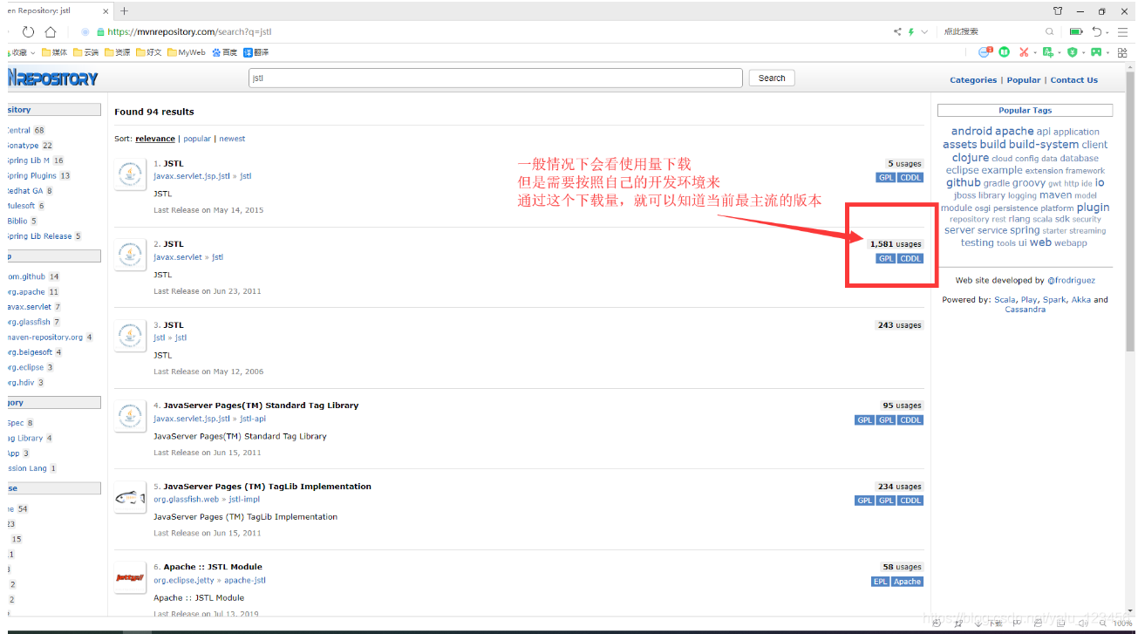1138x634 pixels.
Task: Click the undo closed tab arrow icon
Action: [1096, 31]
